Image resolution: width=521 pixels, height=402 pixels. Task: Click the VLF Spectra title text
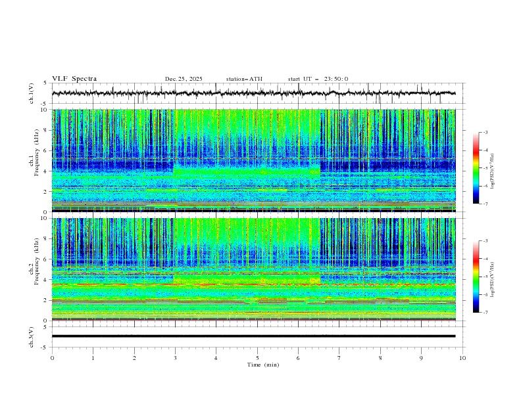pyautogui.click(x=74, y=79)
